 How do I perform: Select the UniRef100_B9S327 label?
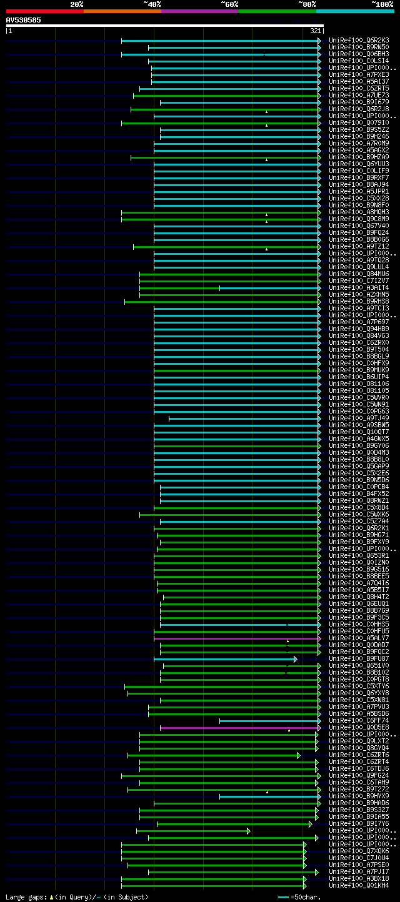359,810
